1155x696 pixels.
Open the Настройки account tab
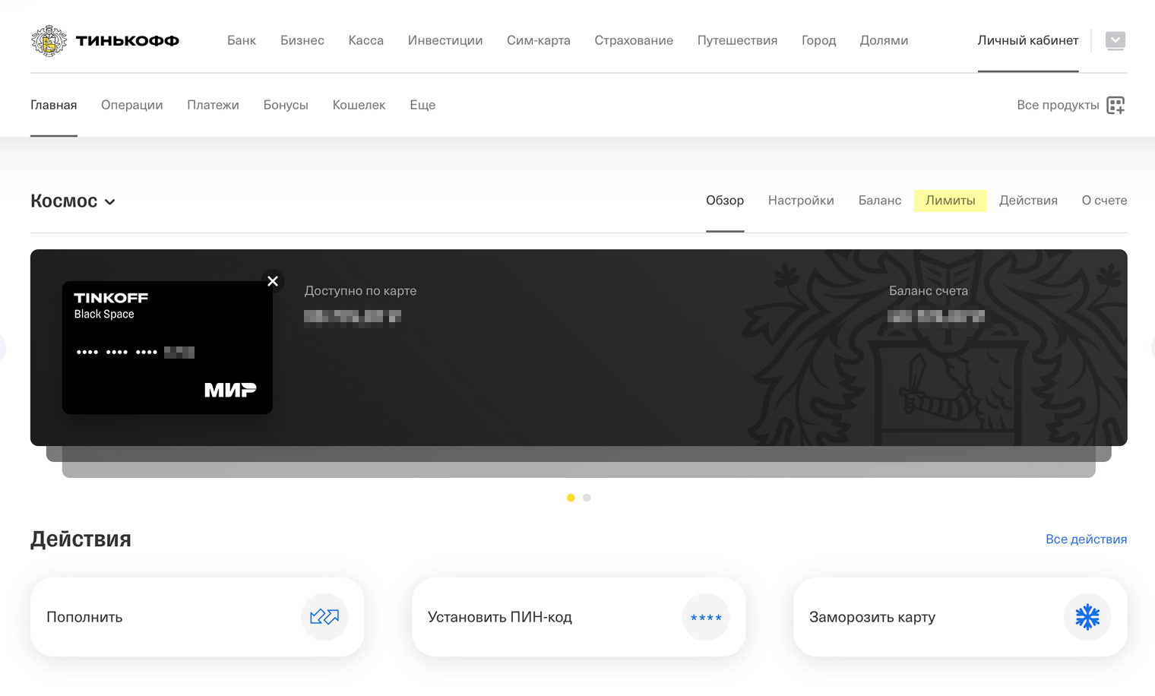[x=801, y=201]
